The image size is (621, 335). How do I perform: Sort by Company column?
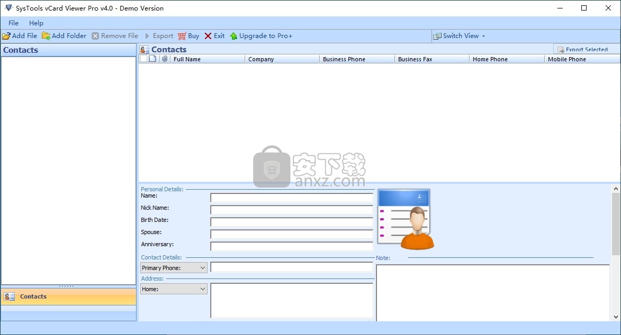click(x=282, y=59)
